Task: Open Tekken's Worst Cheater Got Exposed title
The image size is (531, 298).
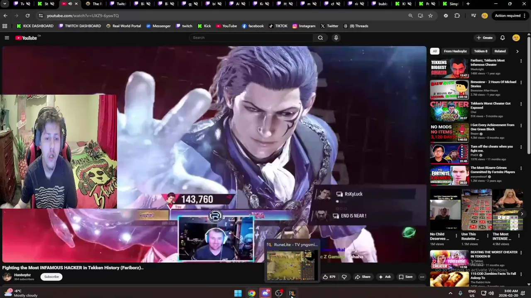Action: (490, 106)
